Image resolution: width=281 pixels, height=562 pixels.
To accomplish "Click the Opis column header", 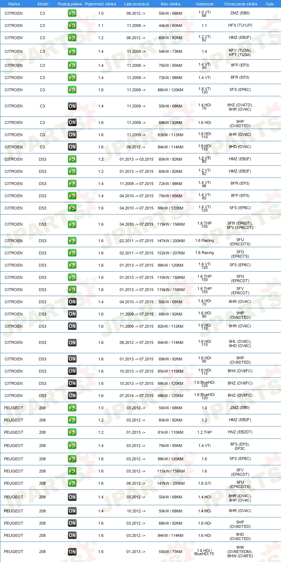I will pos(269,4).
